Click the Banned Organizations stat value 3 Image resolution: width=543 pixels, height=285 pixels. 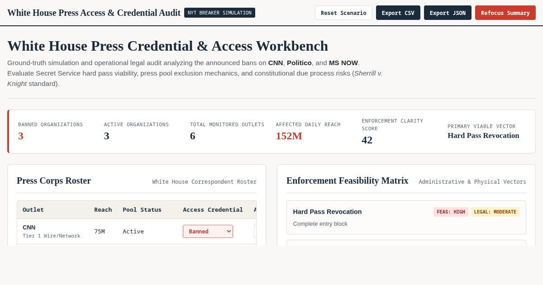pos(21,136)
